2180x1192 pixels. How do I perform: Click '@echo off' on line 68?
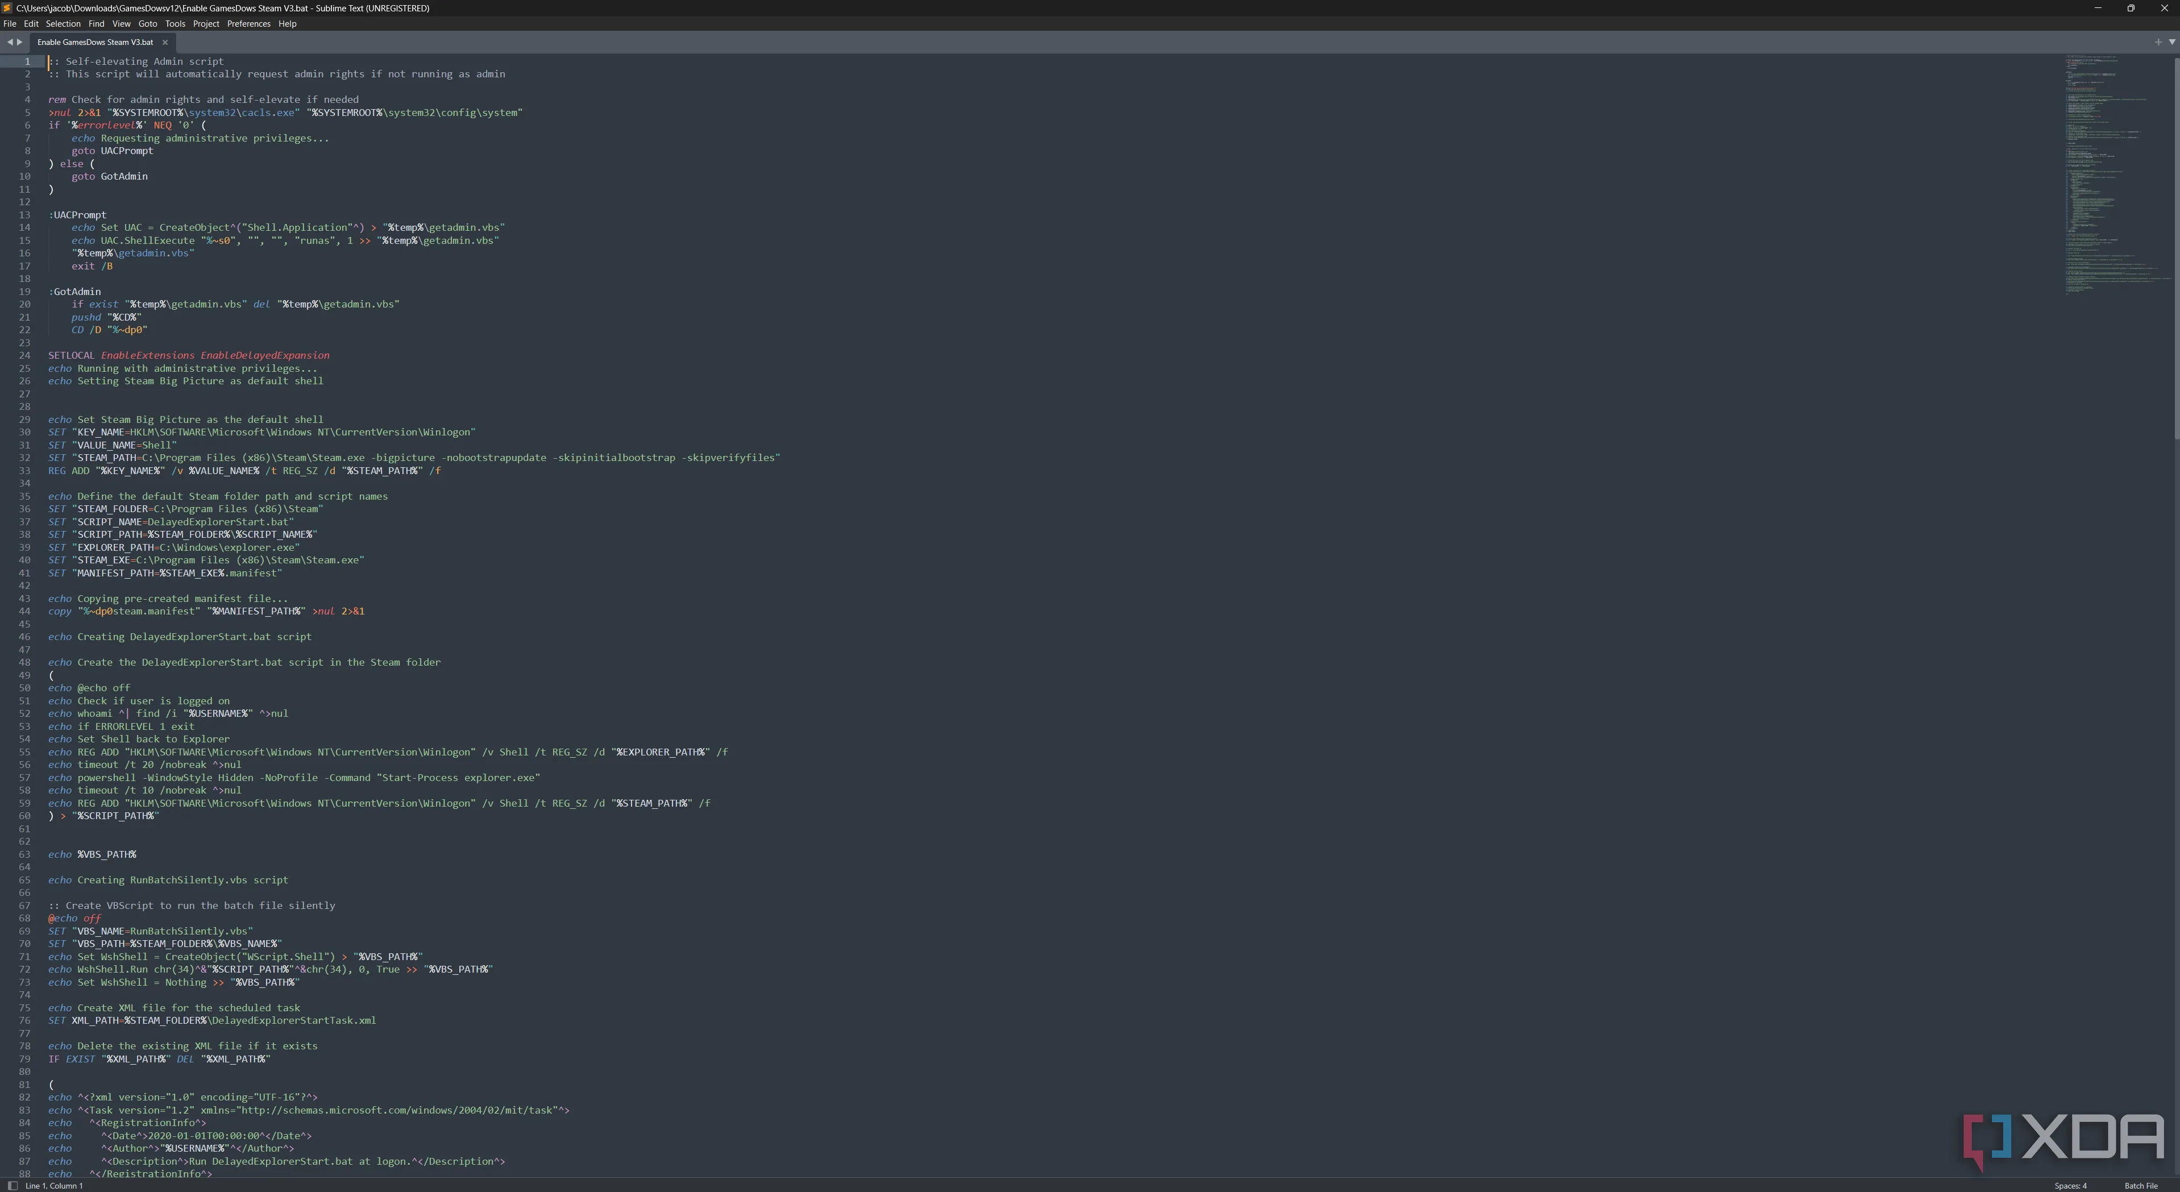74,918
